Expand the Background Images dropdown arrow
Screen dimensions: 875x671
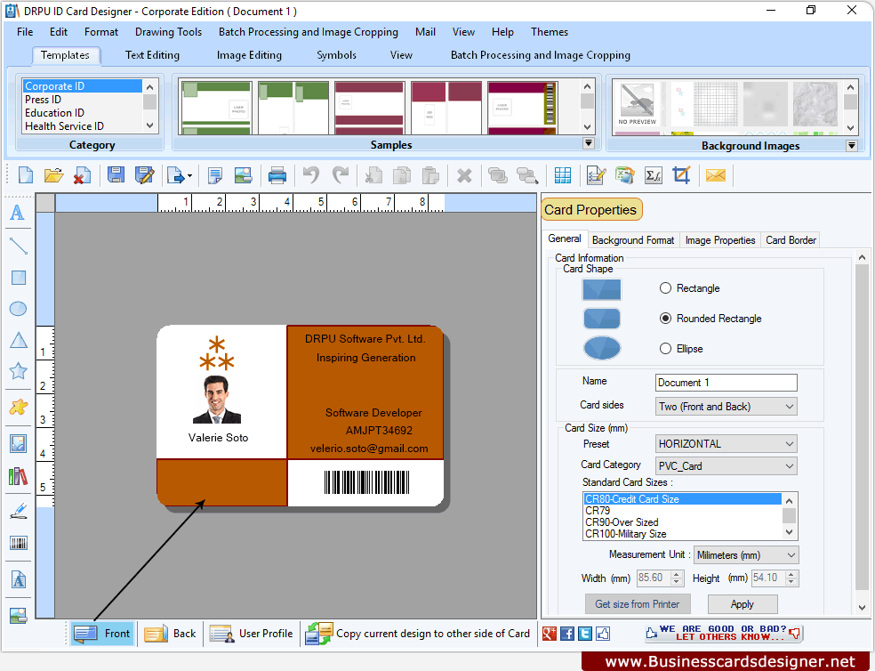[x=852, y=146]
